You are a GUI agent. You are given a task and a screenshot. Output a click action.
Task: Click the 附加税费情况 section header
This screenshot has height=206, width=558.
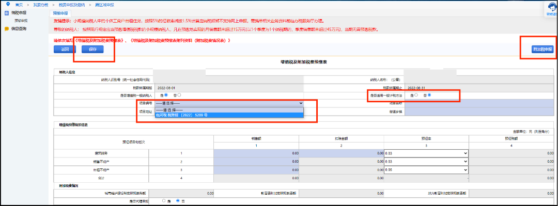coord(68,186)
